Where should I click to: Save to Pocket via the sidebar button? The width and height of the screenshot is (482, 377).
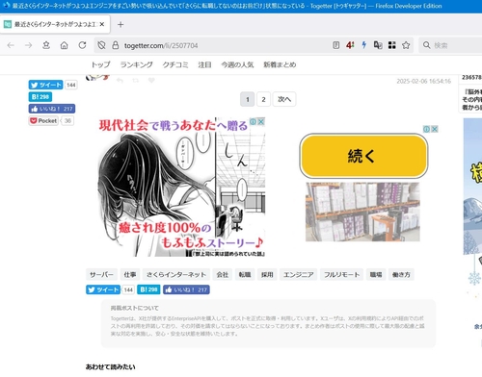point(43,121)
